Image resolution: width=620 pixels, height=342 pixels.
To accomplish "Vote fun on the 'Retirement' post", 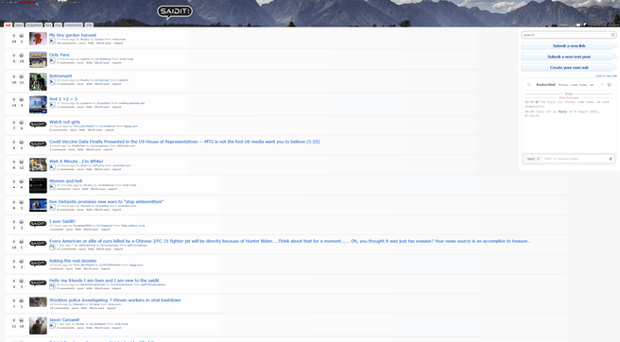I will point(22,77).
